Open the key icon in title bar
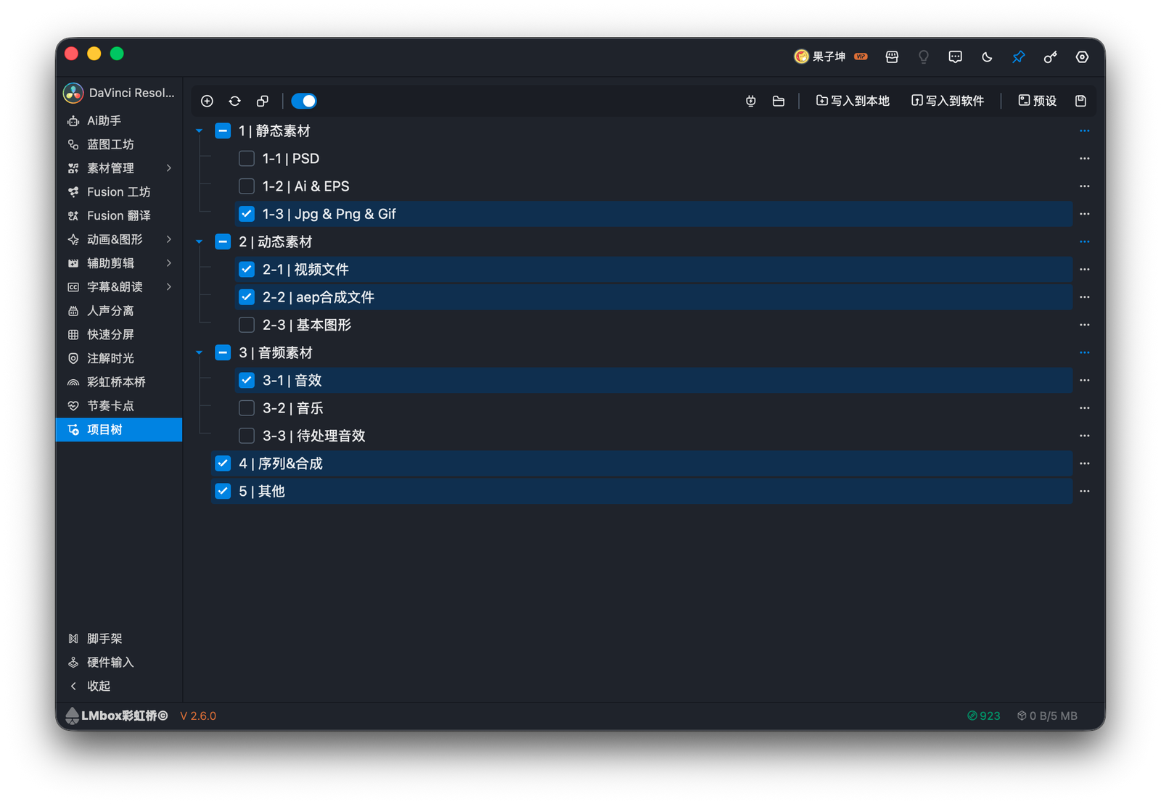 click(1050, 57)
